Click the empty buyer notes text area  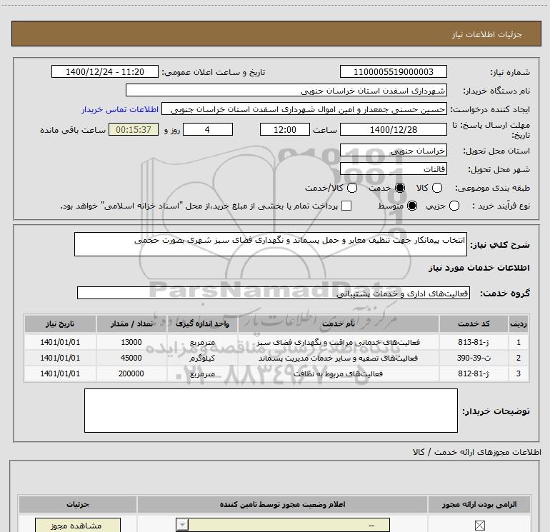[x=271, y=411]
